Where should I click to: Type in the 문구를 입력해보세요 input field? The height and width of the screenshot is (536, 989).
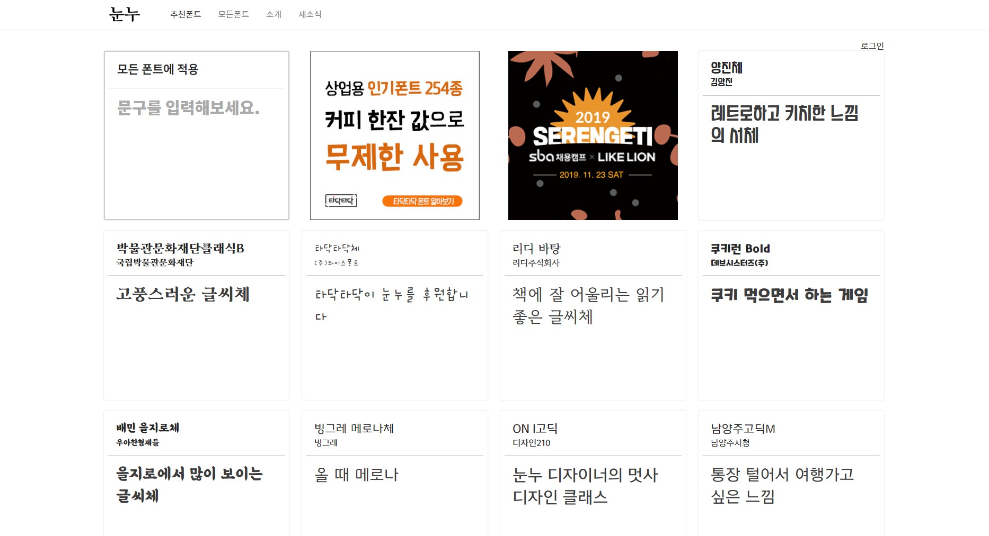[196, 108]
